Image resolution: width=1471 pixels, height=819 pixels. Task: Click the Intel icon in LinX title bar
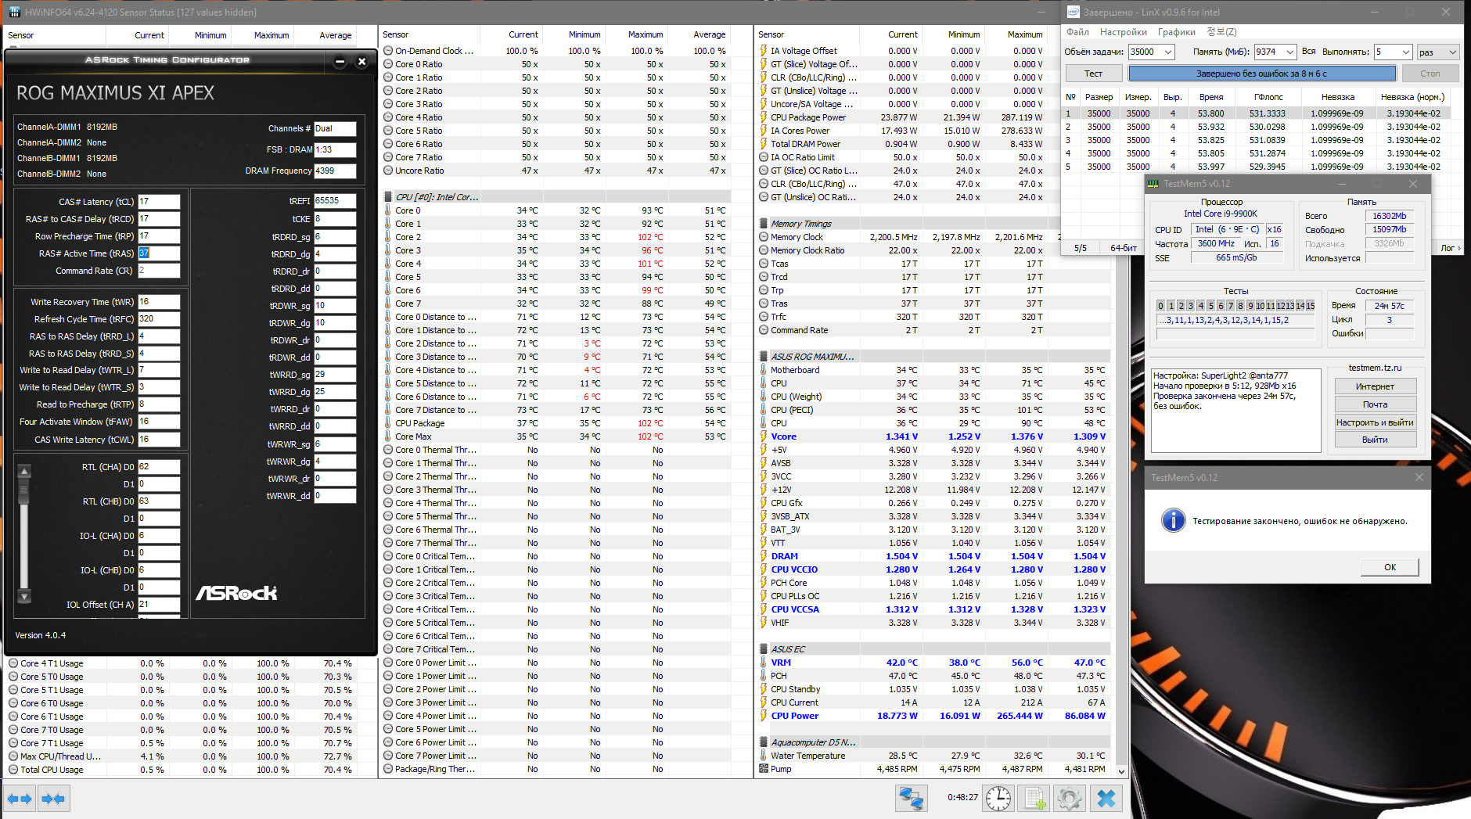pyautogui.click(x=1074, y=12)
